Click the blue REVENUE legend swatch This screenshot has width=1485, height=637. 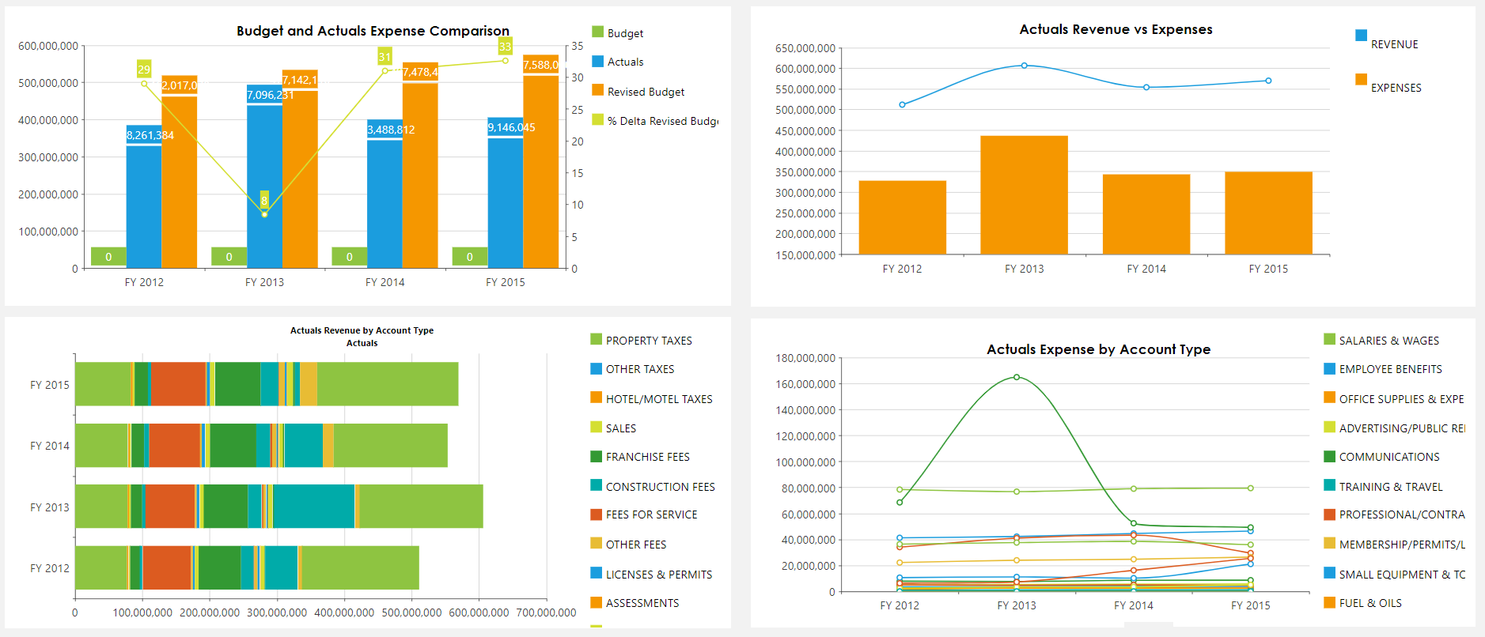click(1361, 35)
